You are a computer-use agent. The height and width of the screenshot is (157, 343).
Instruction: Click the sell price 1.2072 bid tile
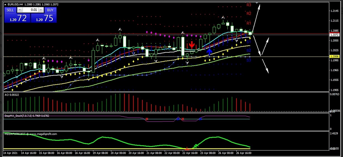(x=17, y=18)
